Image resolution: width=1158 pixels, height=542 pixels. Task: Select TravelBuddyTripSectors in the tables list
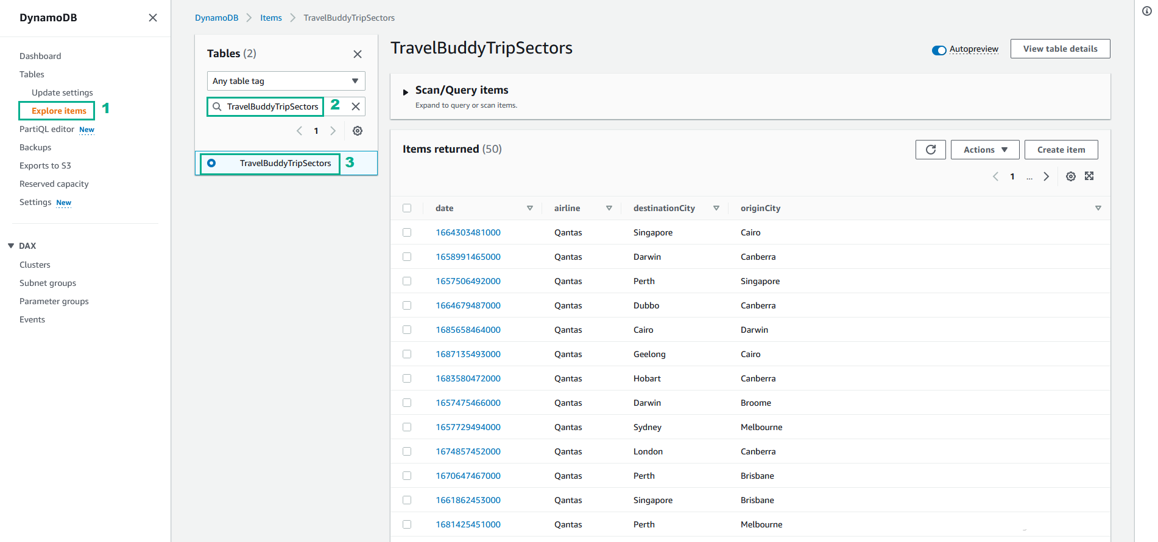(285, 163)
